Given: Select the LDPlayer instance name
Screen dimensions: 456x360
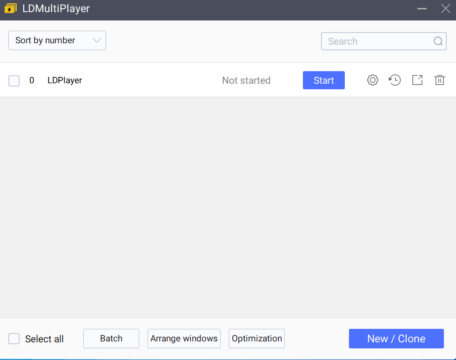Looking at the screenshot, I should [64, 80].
